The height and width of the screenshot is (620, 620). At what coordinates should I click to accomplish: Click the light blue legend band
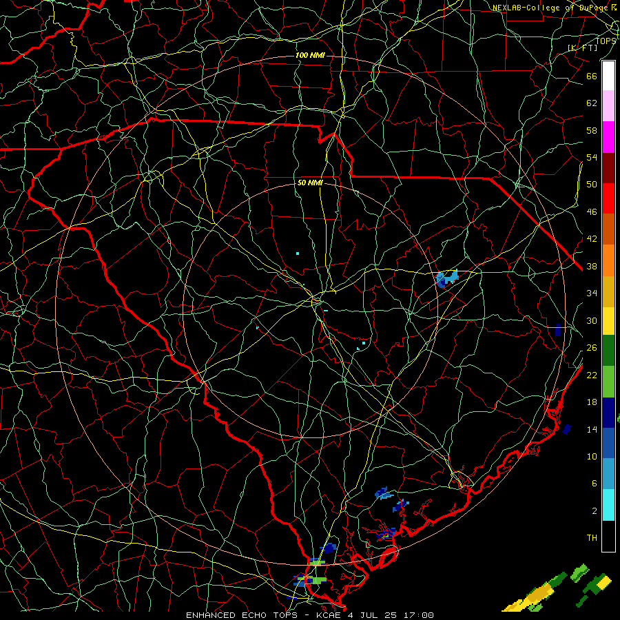pyautogui.click(x=608, y=474)
